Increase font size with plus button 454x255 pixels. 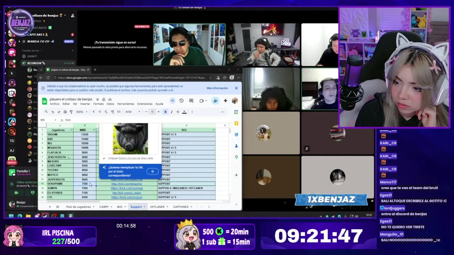(159, 112)
